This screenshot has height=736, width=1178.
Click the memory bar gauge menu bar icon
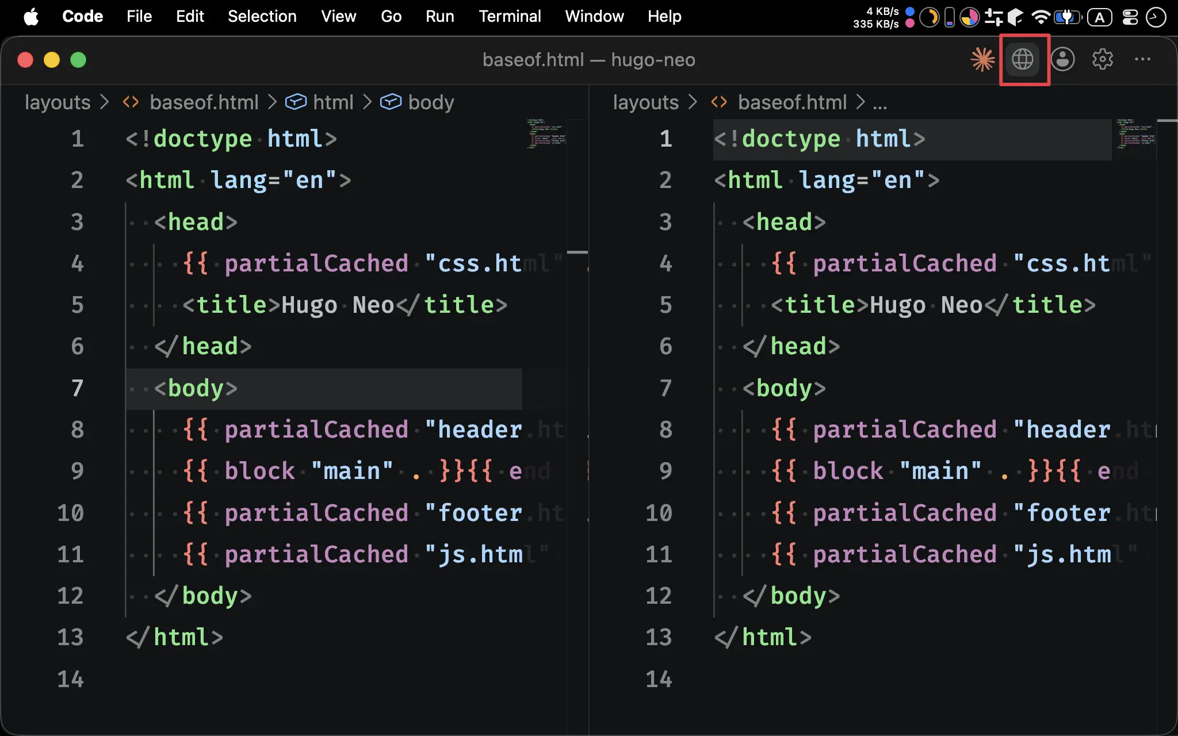pos(950,17)
